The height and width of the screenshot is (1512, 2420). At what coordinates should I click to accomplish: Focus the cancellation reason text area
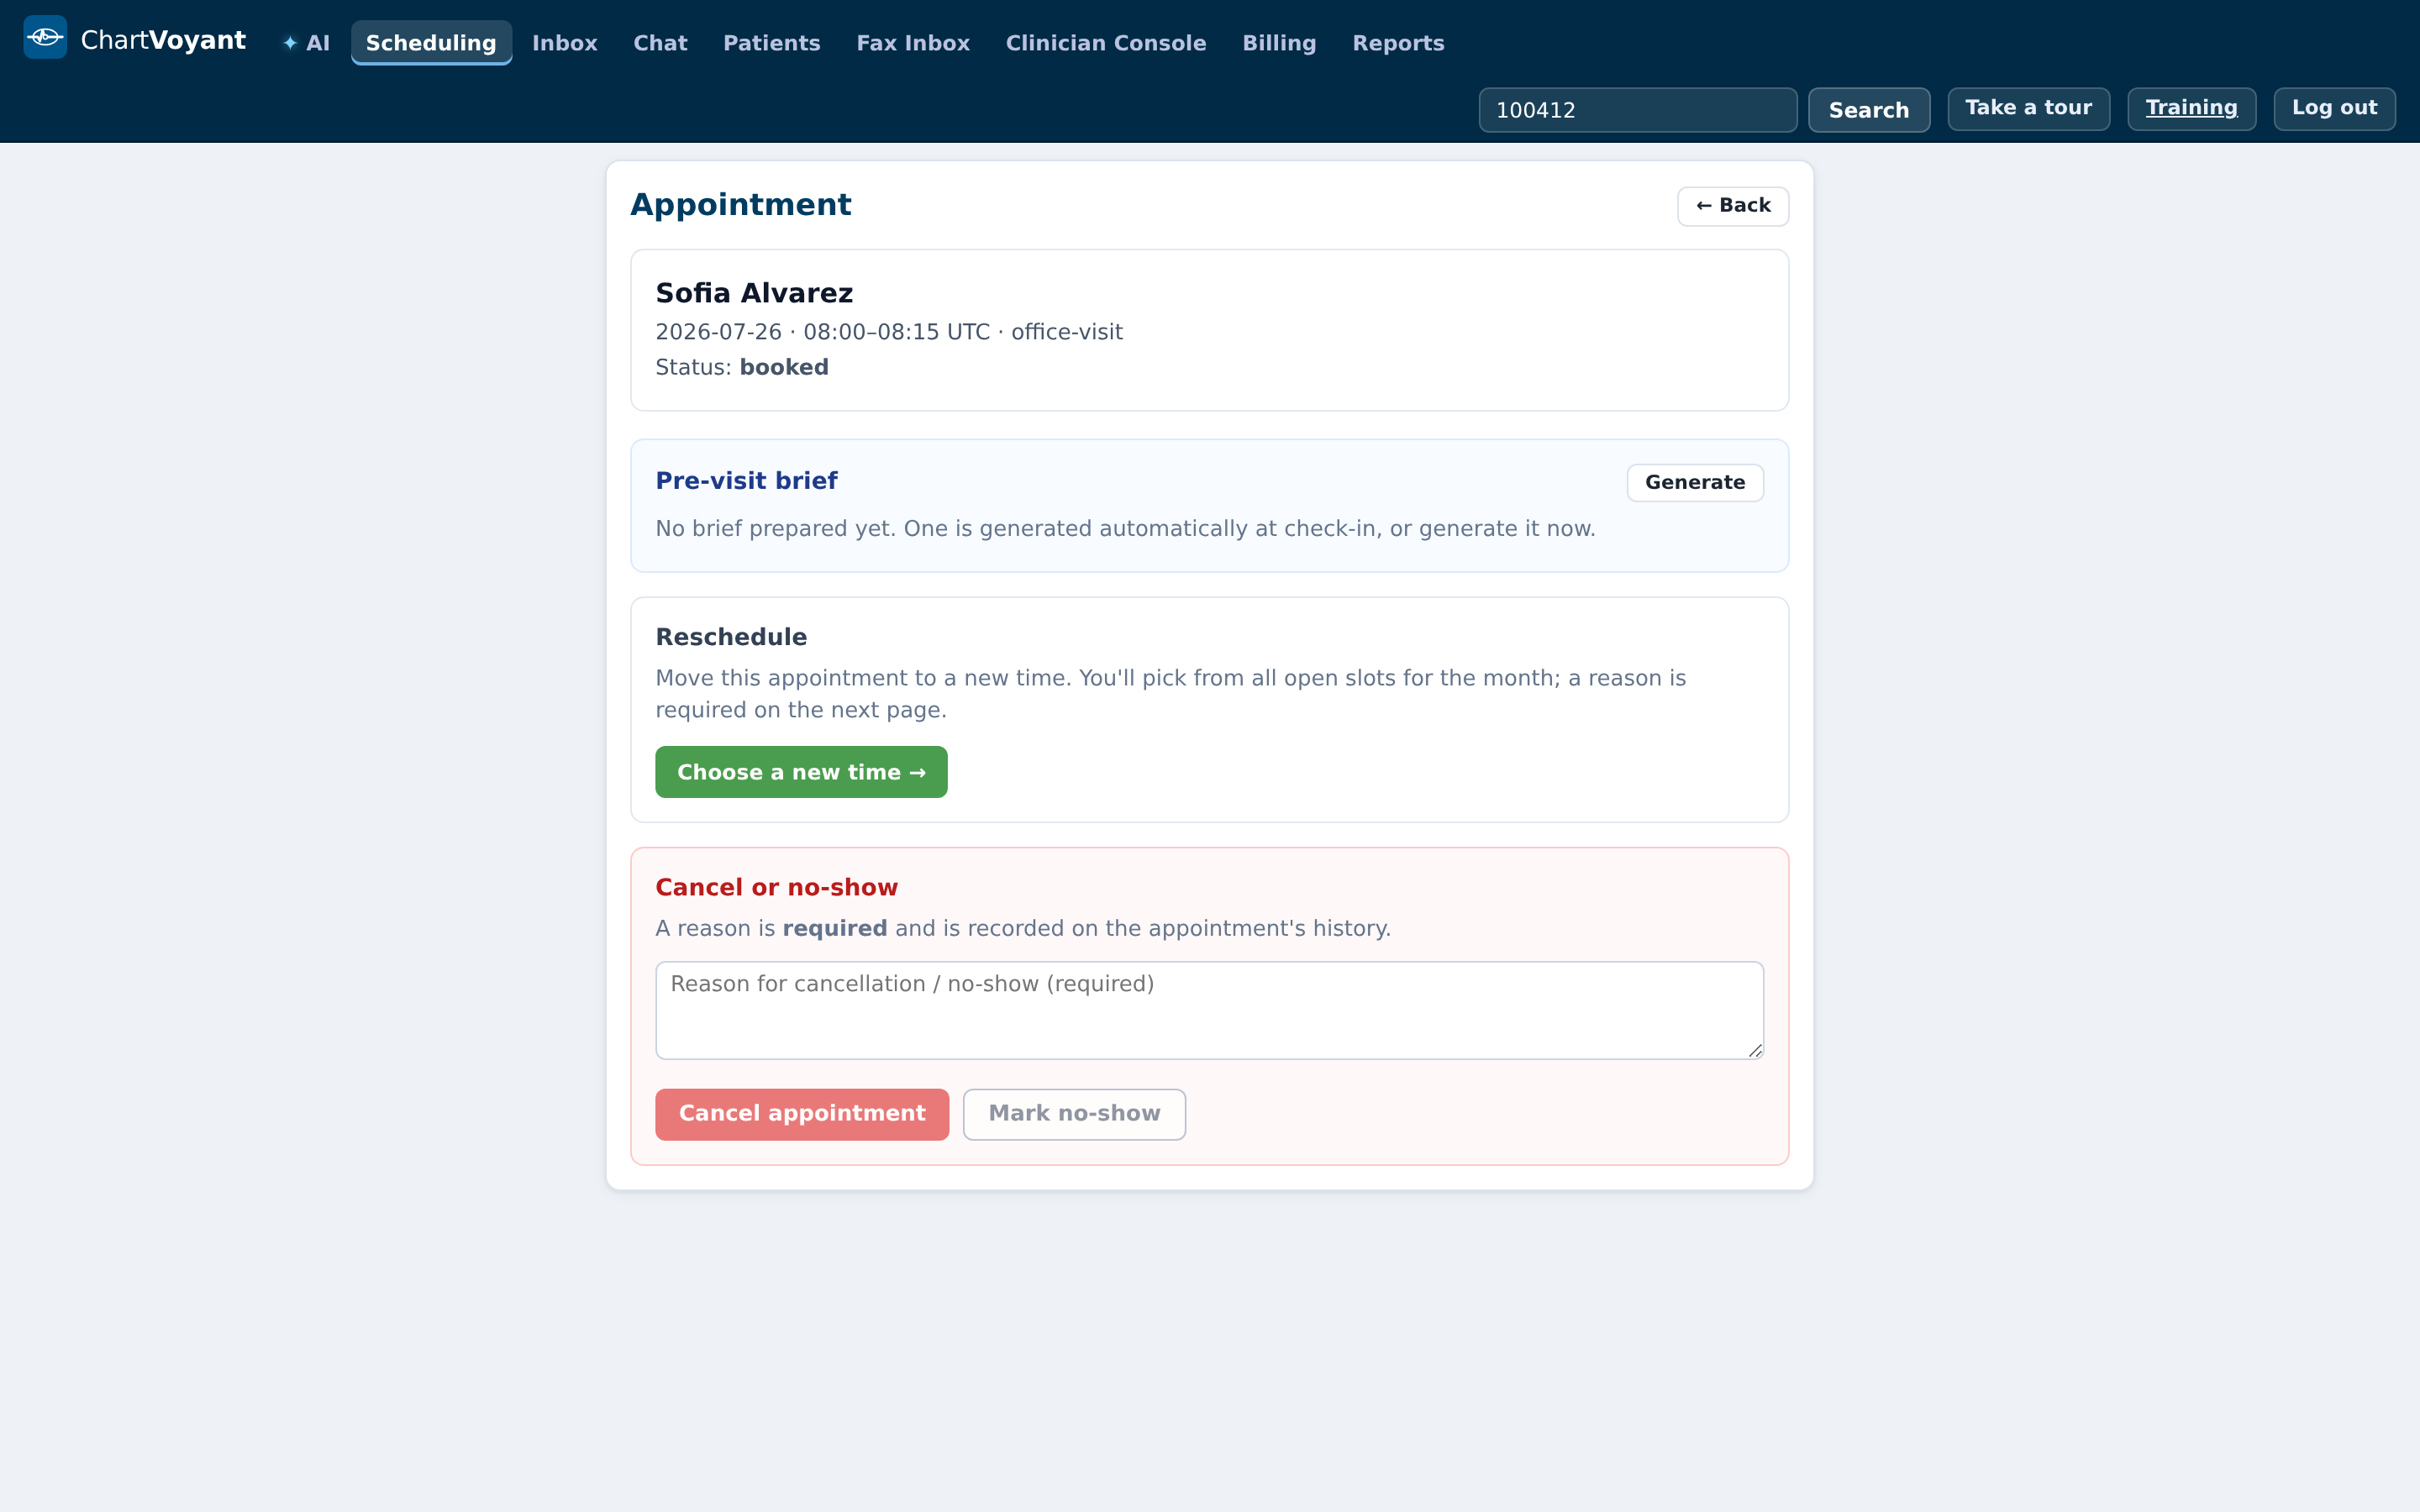click(1209, 1010)
